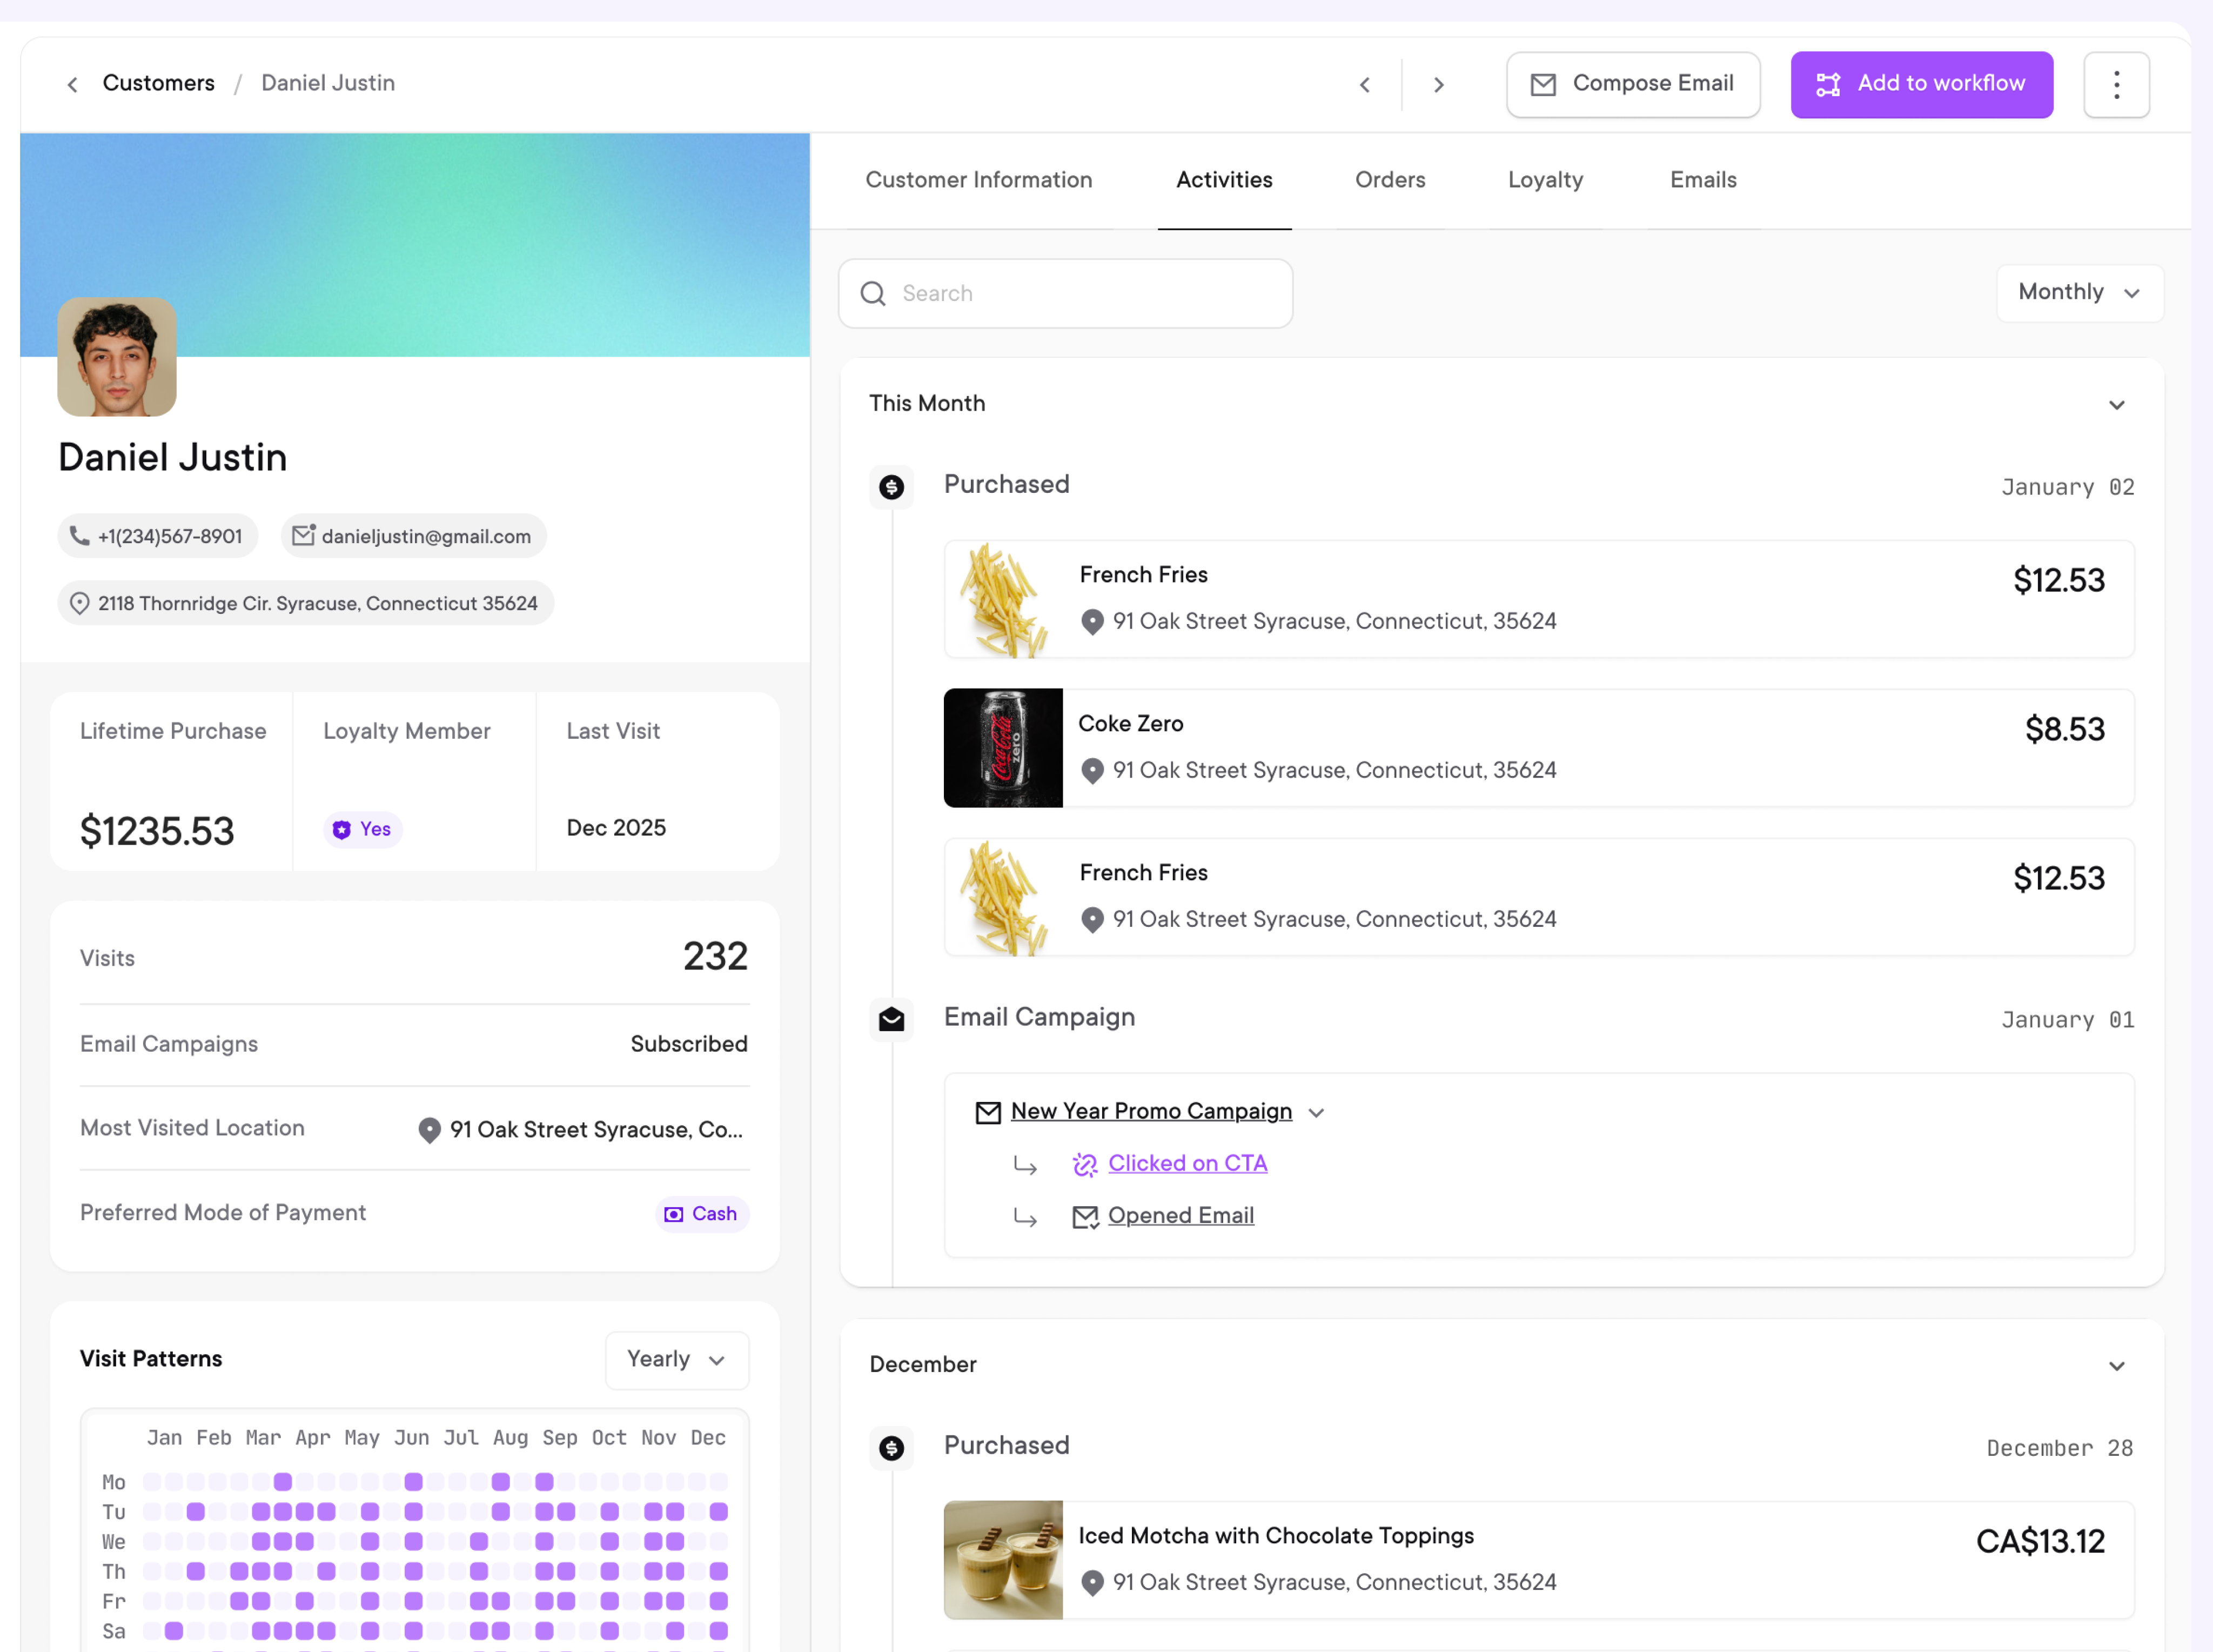
Task: Click the location pin in the address chip
Action: coord(80,603)
